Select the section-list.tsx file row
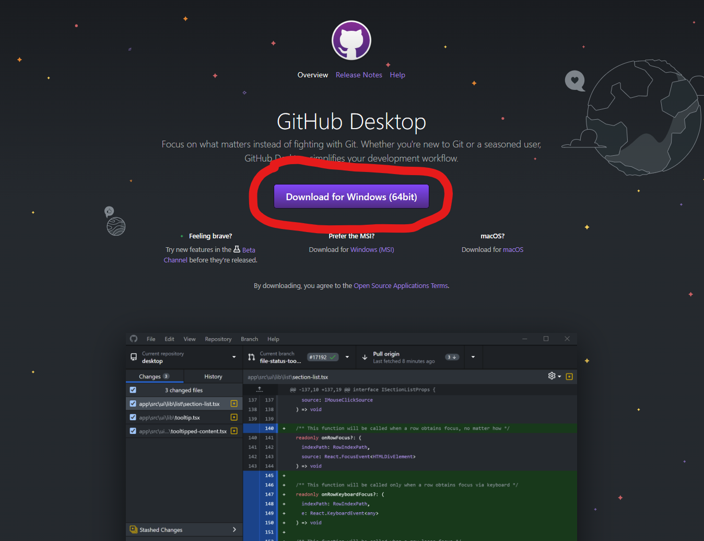Screen dimensions: 704x541 pyautogui.click(x=184, y=404)
